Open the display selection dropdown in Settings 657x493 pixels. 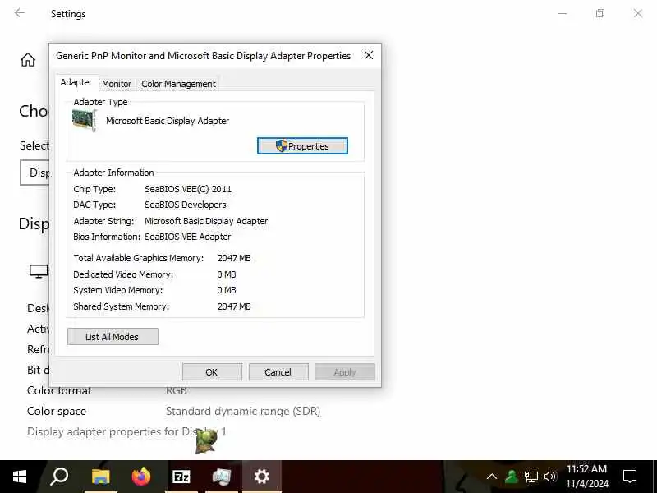pos(34,173)
